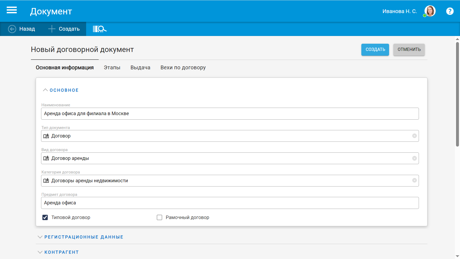The height and width of the screenshot is (259, 460).
Task: Click the barcode search icon
Action: click(x=99, y=29)
